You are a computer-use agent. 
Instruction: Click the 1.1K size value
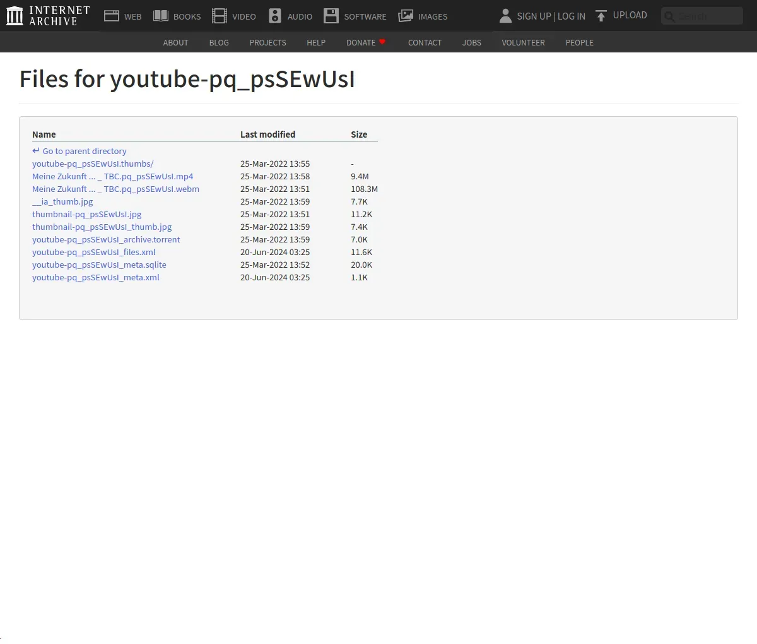click(x=360, y=277)
